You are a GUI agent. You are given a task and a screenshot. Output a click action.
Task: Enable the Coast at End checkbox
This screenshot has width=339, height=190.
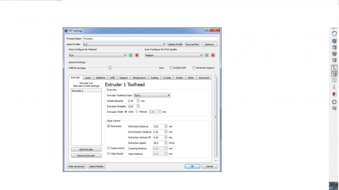(109, 148)
